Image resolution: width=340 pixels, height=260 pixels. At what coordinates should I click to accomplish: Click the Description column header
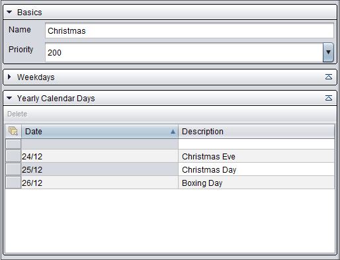coord(257,132)
